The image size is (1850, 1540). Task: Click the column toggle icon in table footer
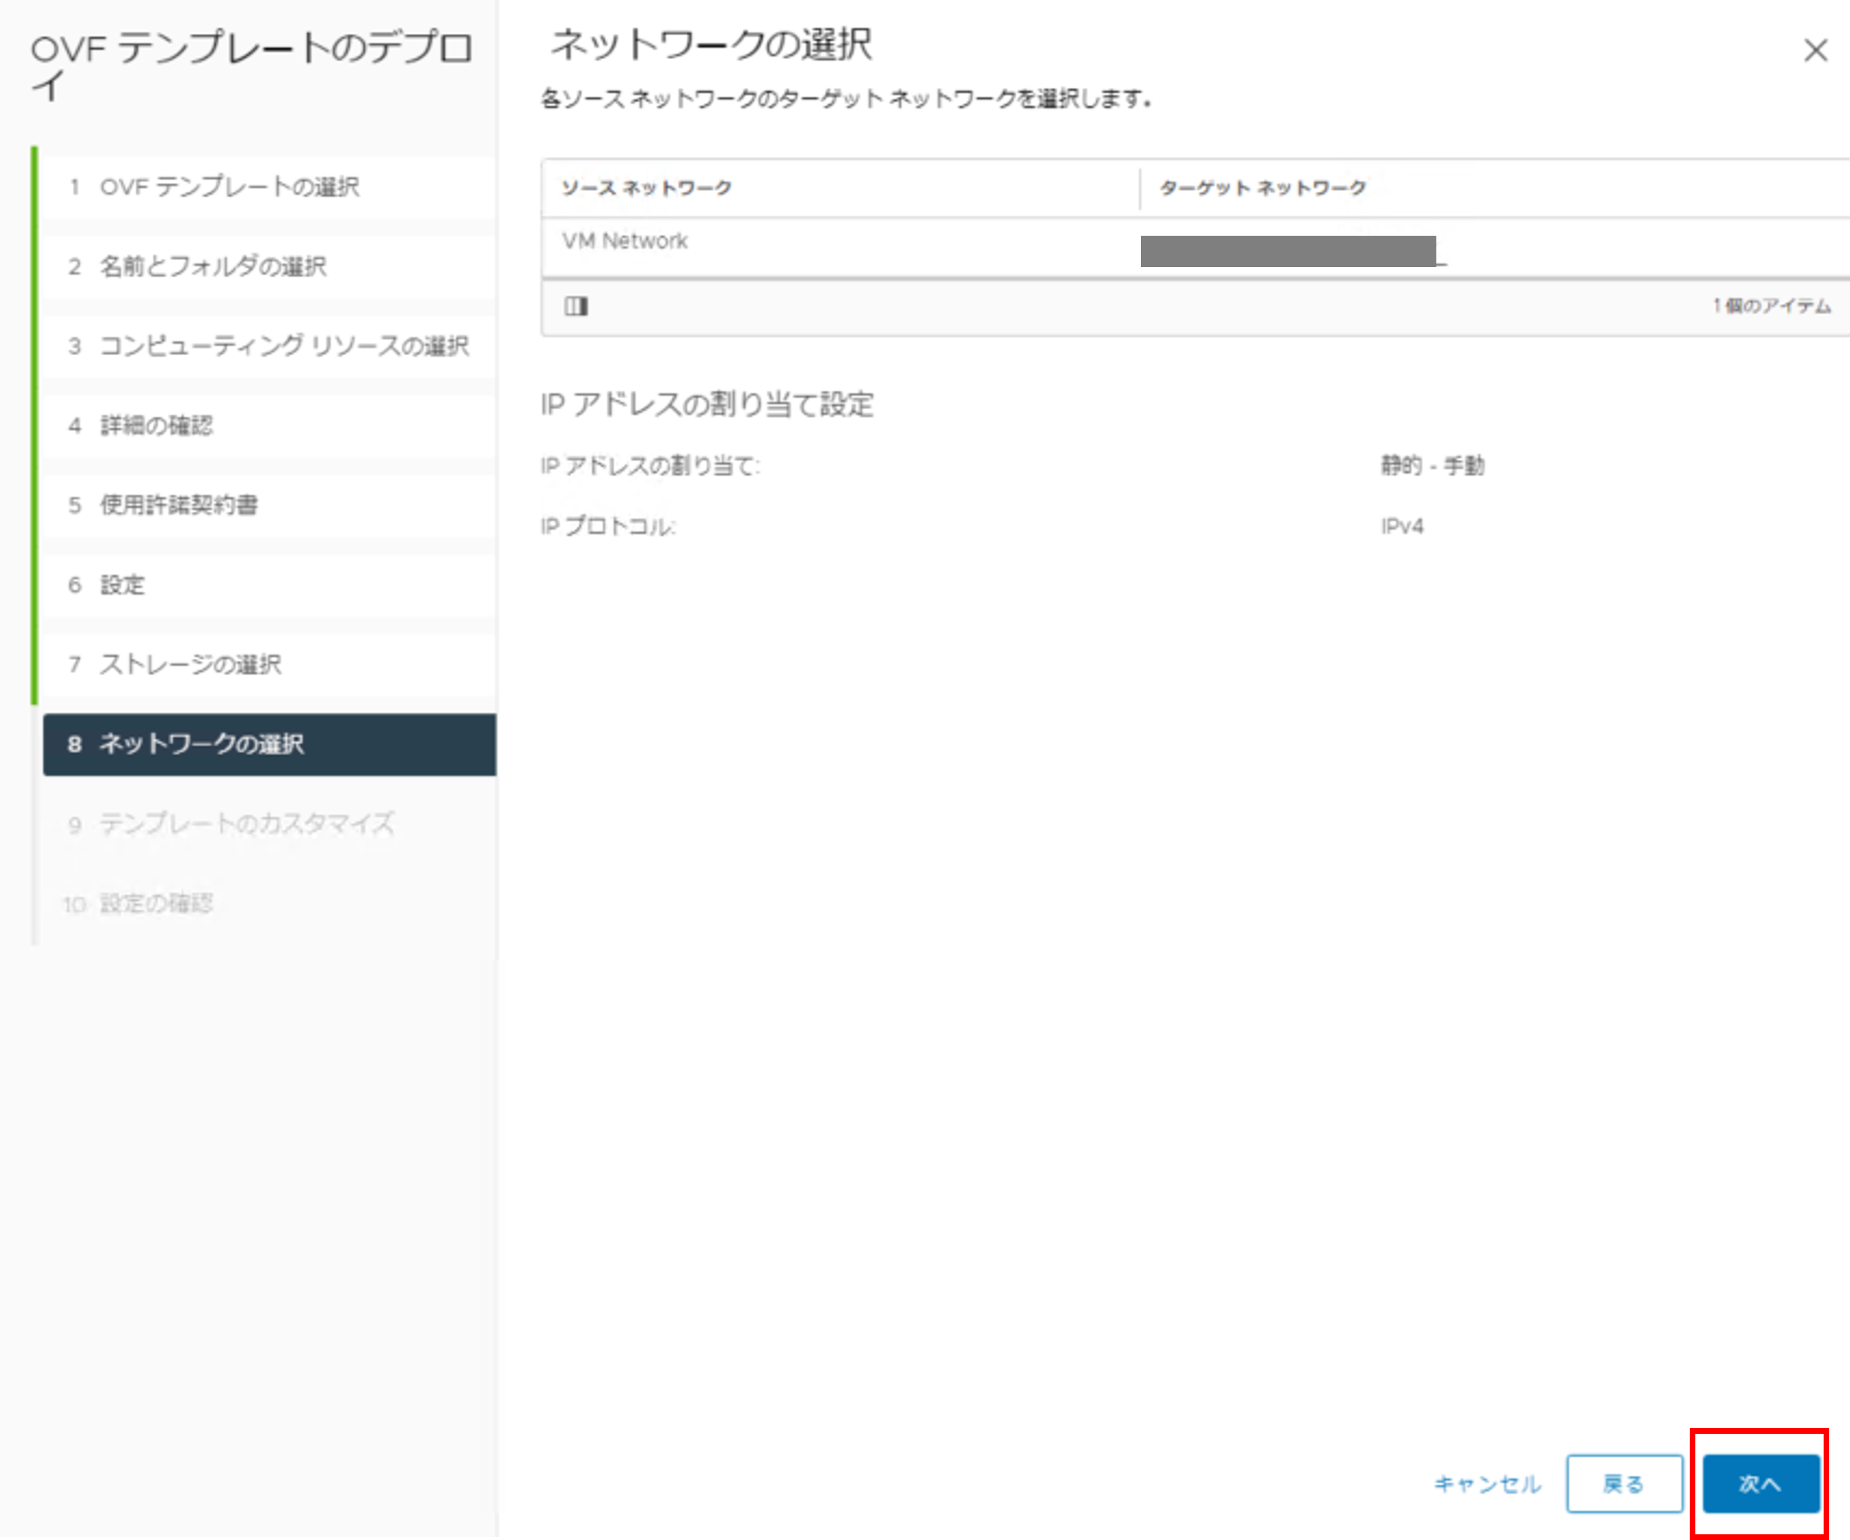(576, 305)
